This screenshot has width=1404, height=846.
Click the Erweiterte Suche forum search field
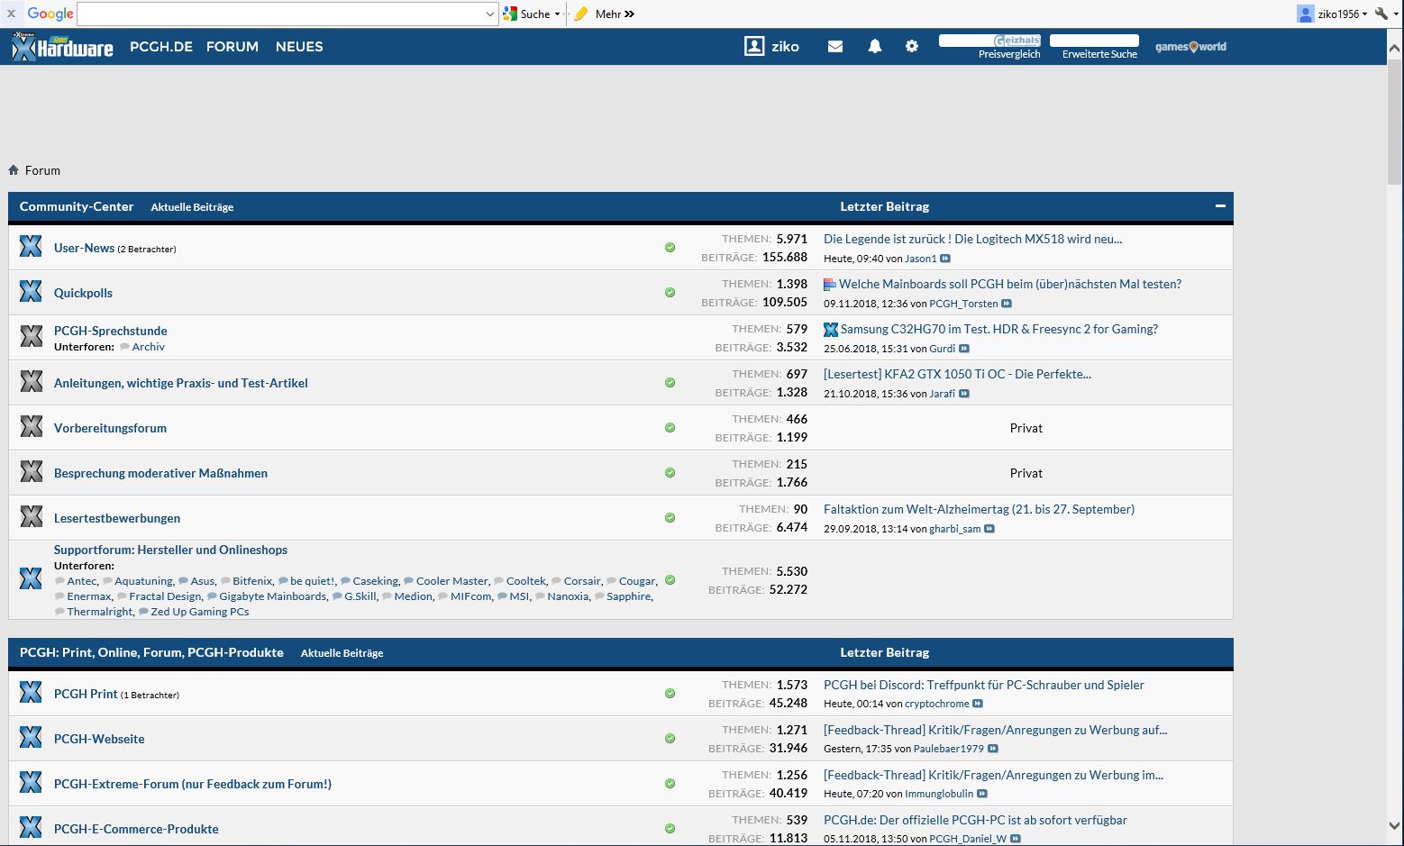[1094, 41]
